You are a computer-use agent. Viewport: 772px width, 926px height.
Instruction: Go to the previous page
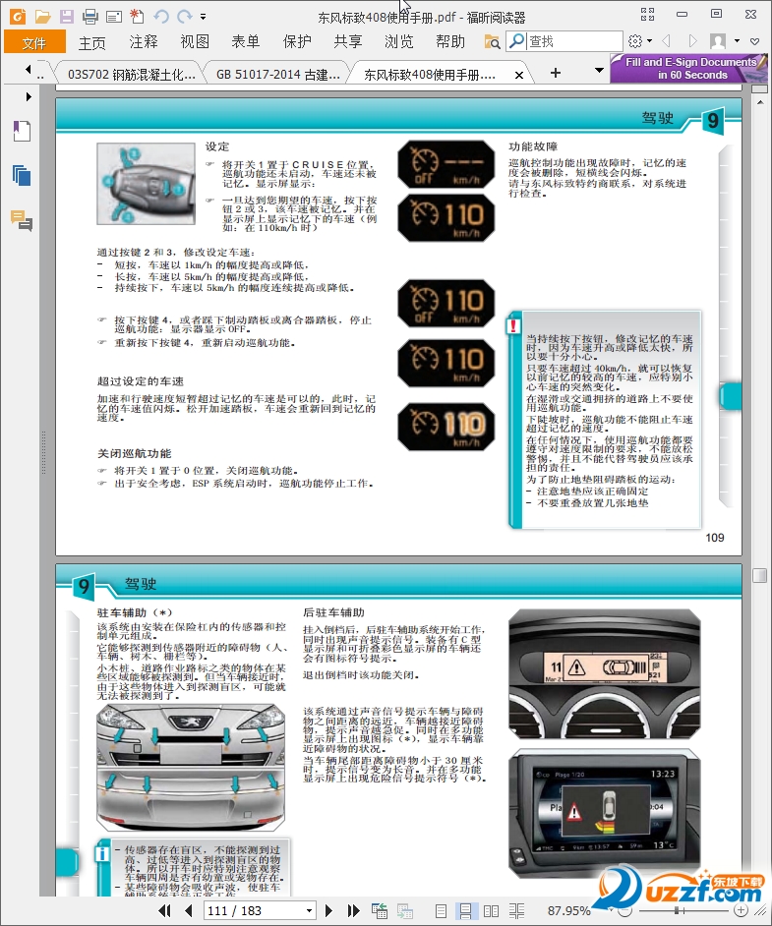(x=189, y=910)
